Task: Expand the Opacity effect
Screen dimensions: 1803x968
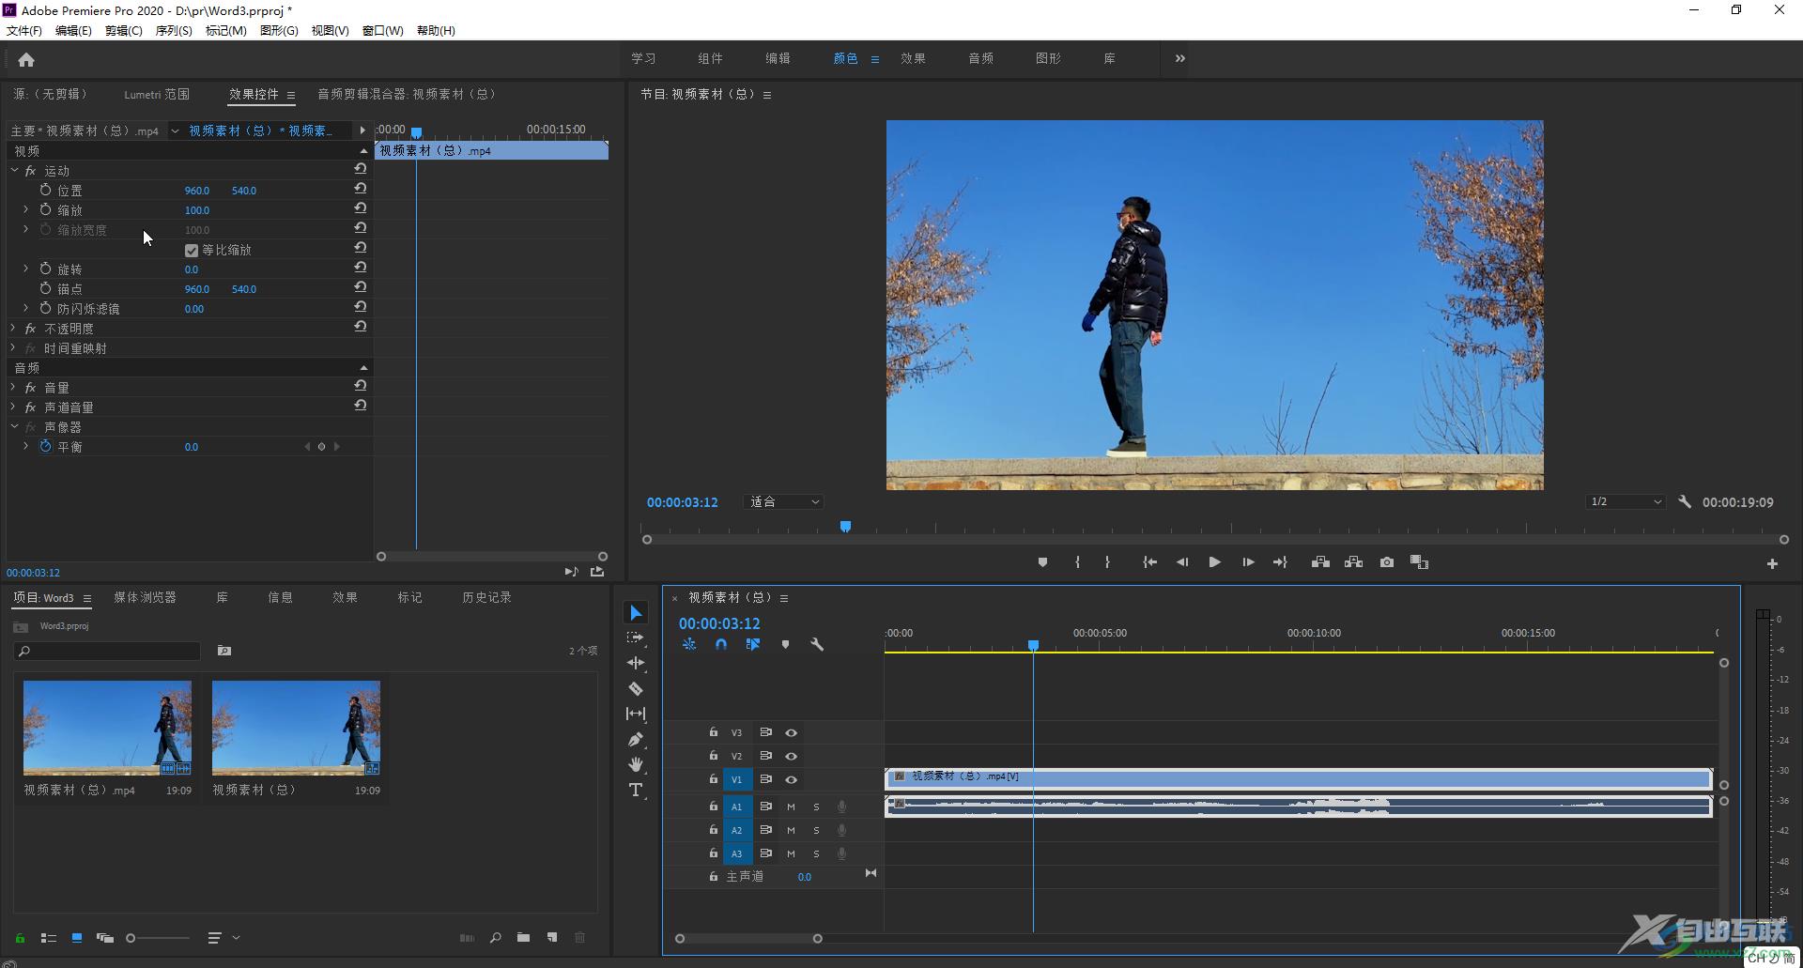Action: [x=13, y=328]
